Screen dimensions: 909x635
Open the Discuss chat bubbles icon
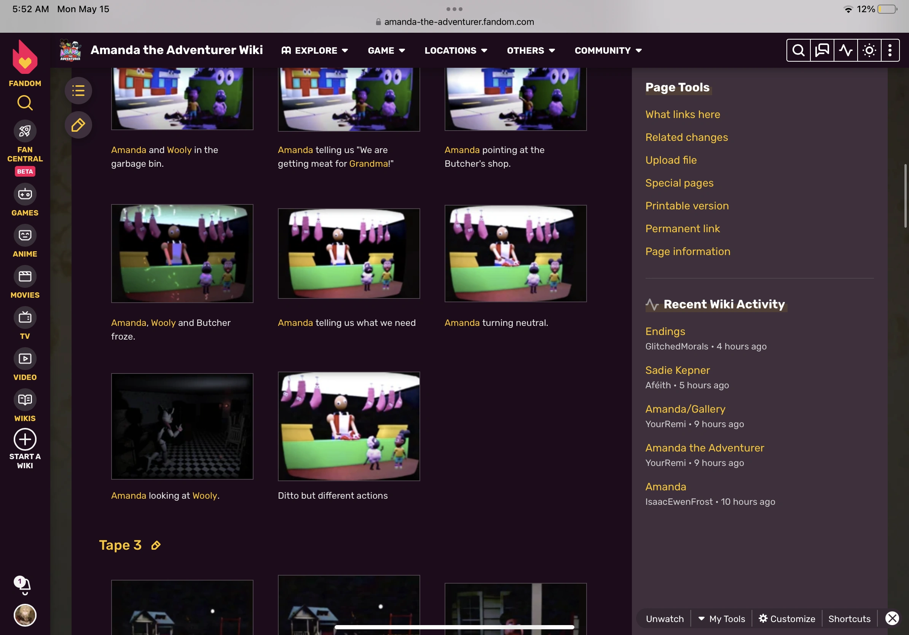822,50
